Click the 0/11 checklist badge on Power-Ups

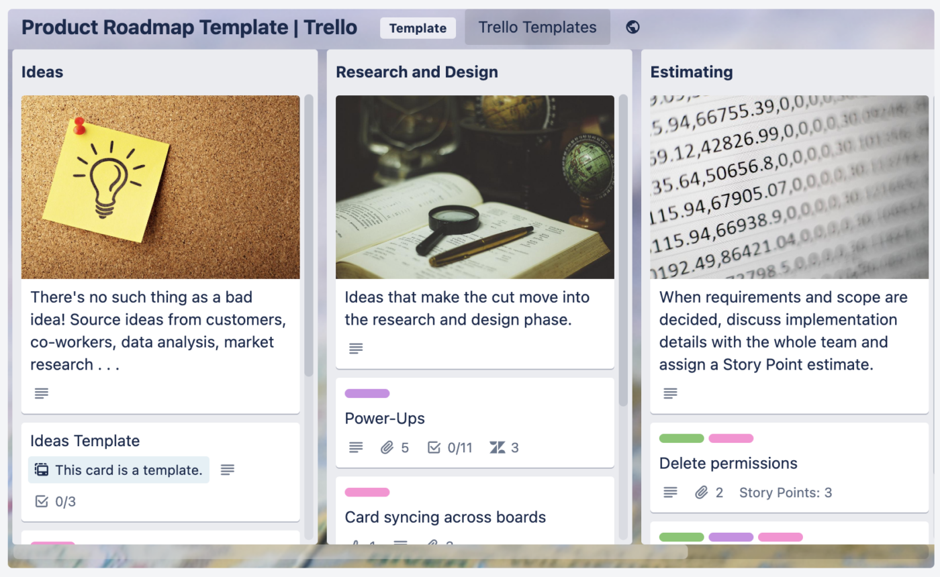[450, 448]
